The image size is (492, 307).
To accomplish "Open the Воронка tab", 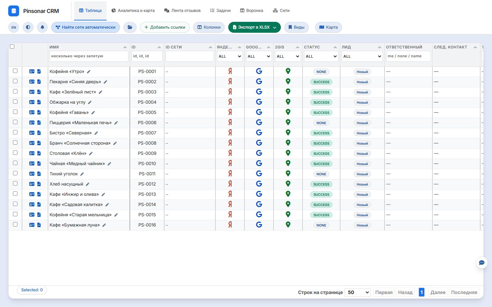I will (251, 11).
